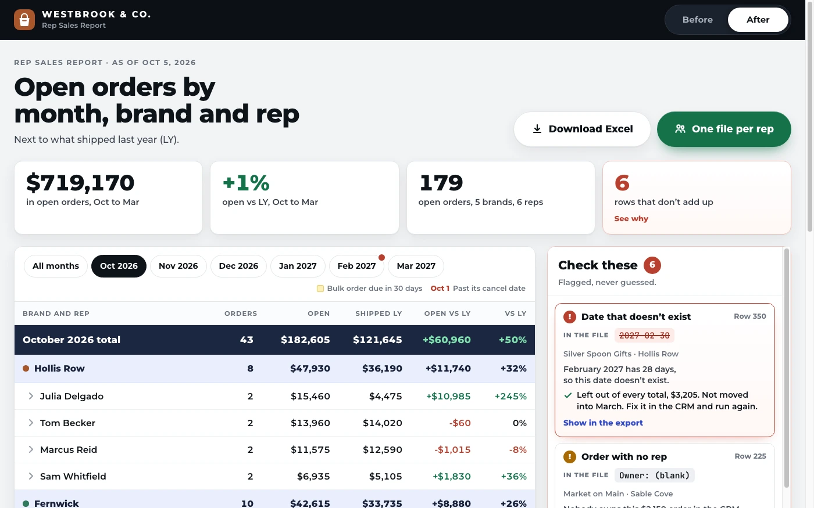The height and width of the screenshot is (508, 814).
Task: Switch the view toggle to After
Action: point(758,20)
